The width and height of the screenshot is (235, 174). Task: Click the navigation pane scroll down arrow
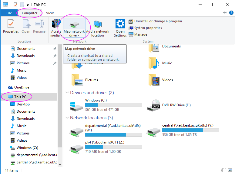click(x=60, y=164)
